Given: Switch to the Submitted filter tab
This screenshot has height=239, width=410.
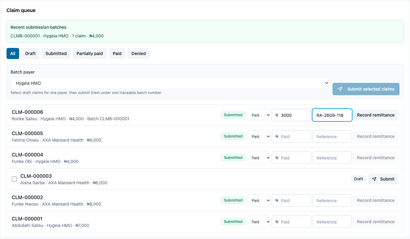Looking at the screenshot, I should 56,53.
